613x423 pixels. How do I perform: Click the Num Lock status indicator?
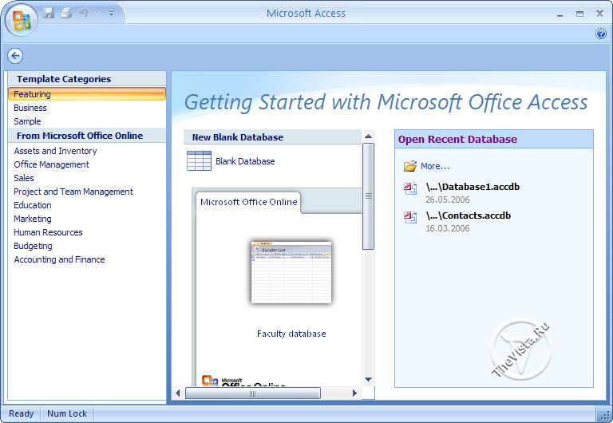(x=67, y=413)
